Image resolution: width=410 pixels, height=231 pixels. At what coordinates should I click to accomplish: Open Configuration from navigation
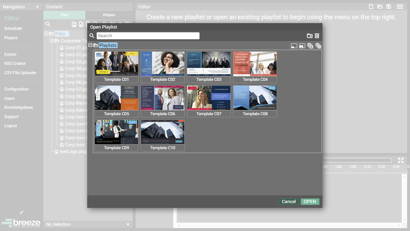(16, 89)
